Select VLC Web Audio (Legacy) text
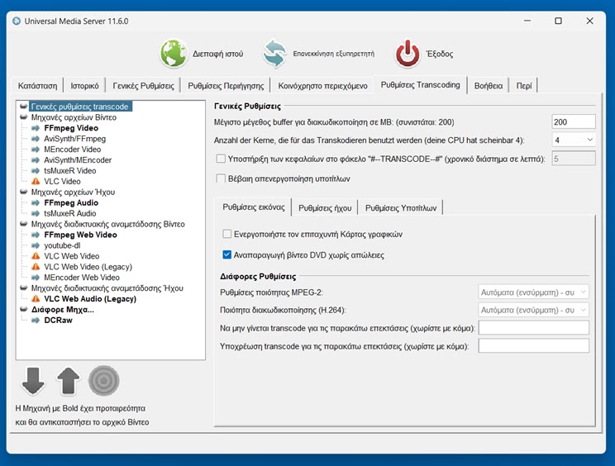Screen dimensions: 615x466 [90, 298]
